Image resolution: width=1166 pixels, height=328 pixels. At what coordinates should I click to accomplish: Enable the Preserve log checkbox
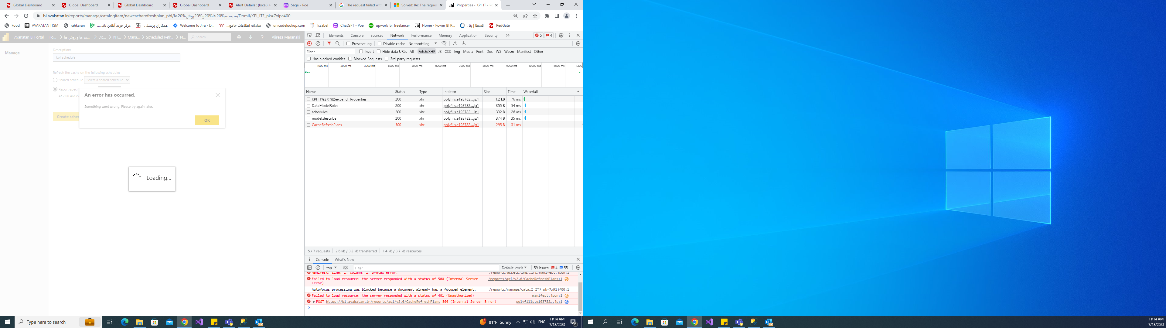(x=349, y=43)
